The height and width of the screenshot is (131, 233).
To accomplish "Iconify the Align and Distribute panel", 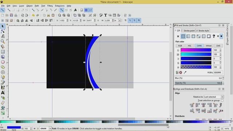I will click(220, 89).
